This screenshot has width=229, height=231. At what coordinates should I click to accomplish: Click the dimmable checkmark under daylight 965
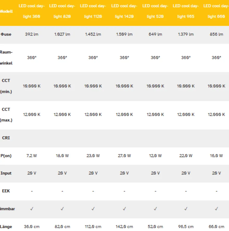(186, 209)
